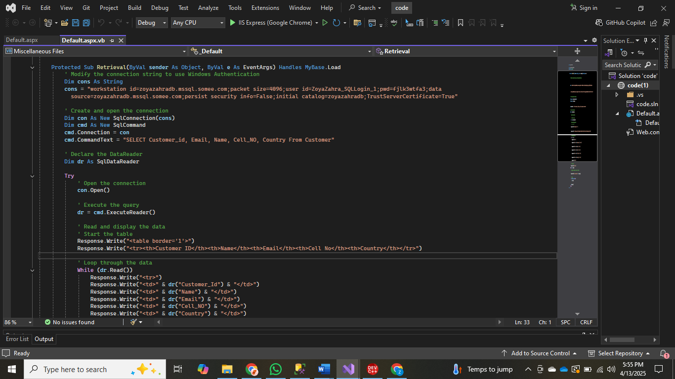Screen dimensions: 675x379
Task: Click the Save All icon
Action: coord(86,23)
